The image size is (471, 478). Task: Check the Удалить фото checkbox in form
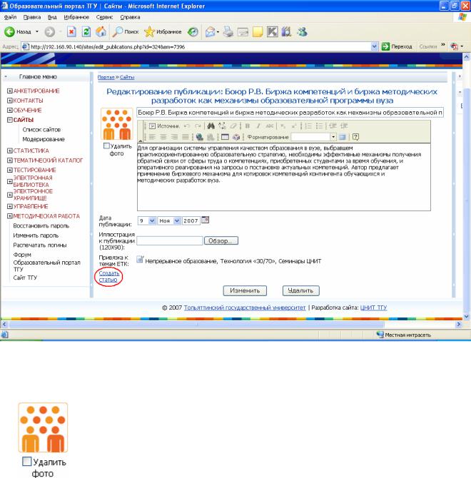pos(106,146)
